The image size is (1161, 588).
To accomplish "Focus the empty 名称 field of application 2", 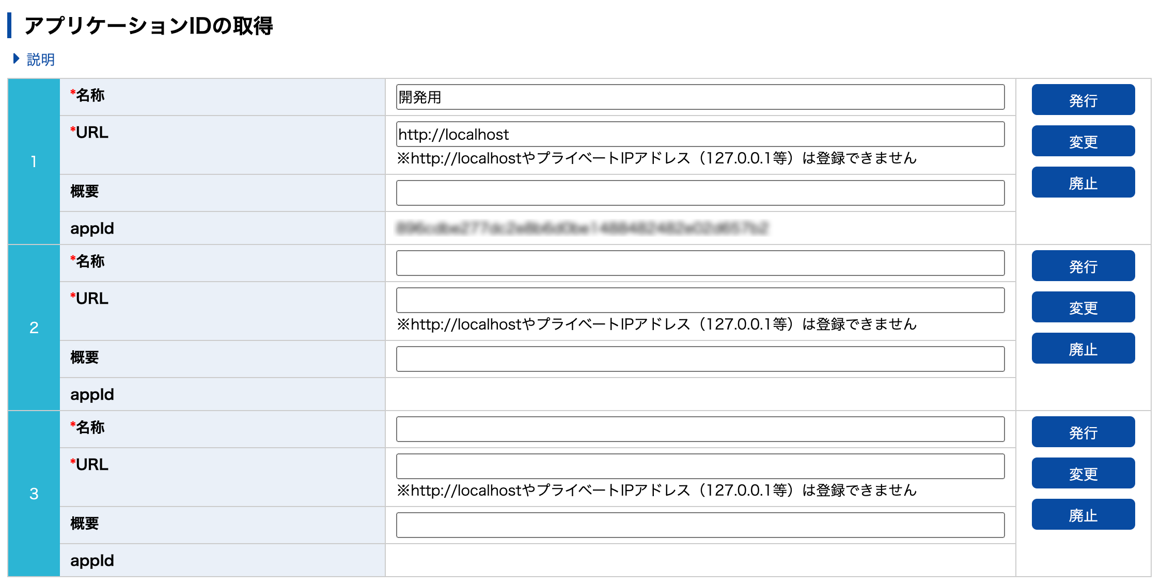I will coord(700,263).
